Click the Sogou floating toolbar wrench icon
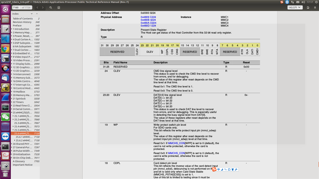Screen dimensions: 319x179 tap(236, 169)
